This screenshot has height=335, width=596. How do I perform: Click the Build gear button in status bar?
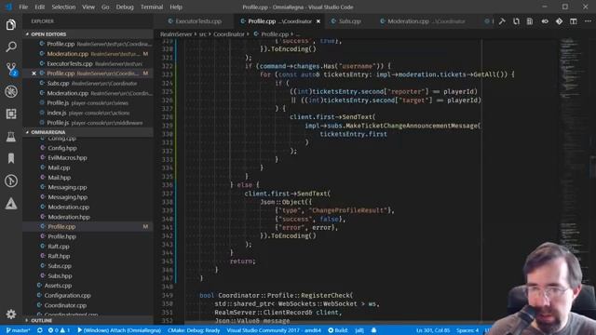(338, 330)
